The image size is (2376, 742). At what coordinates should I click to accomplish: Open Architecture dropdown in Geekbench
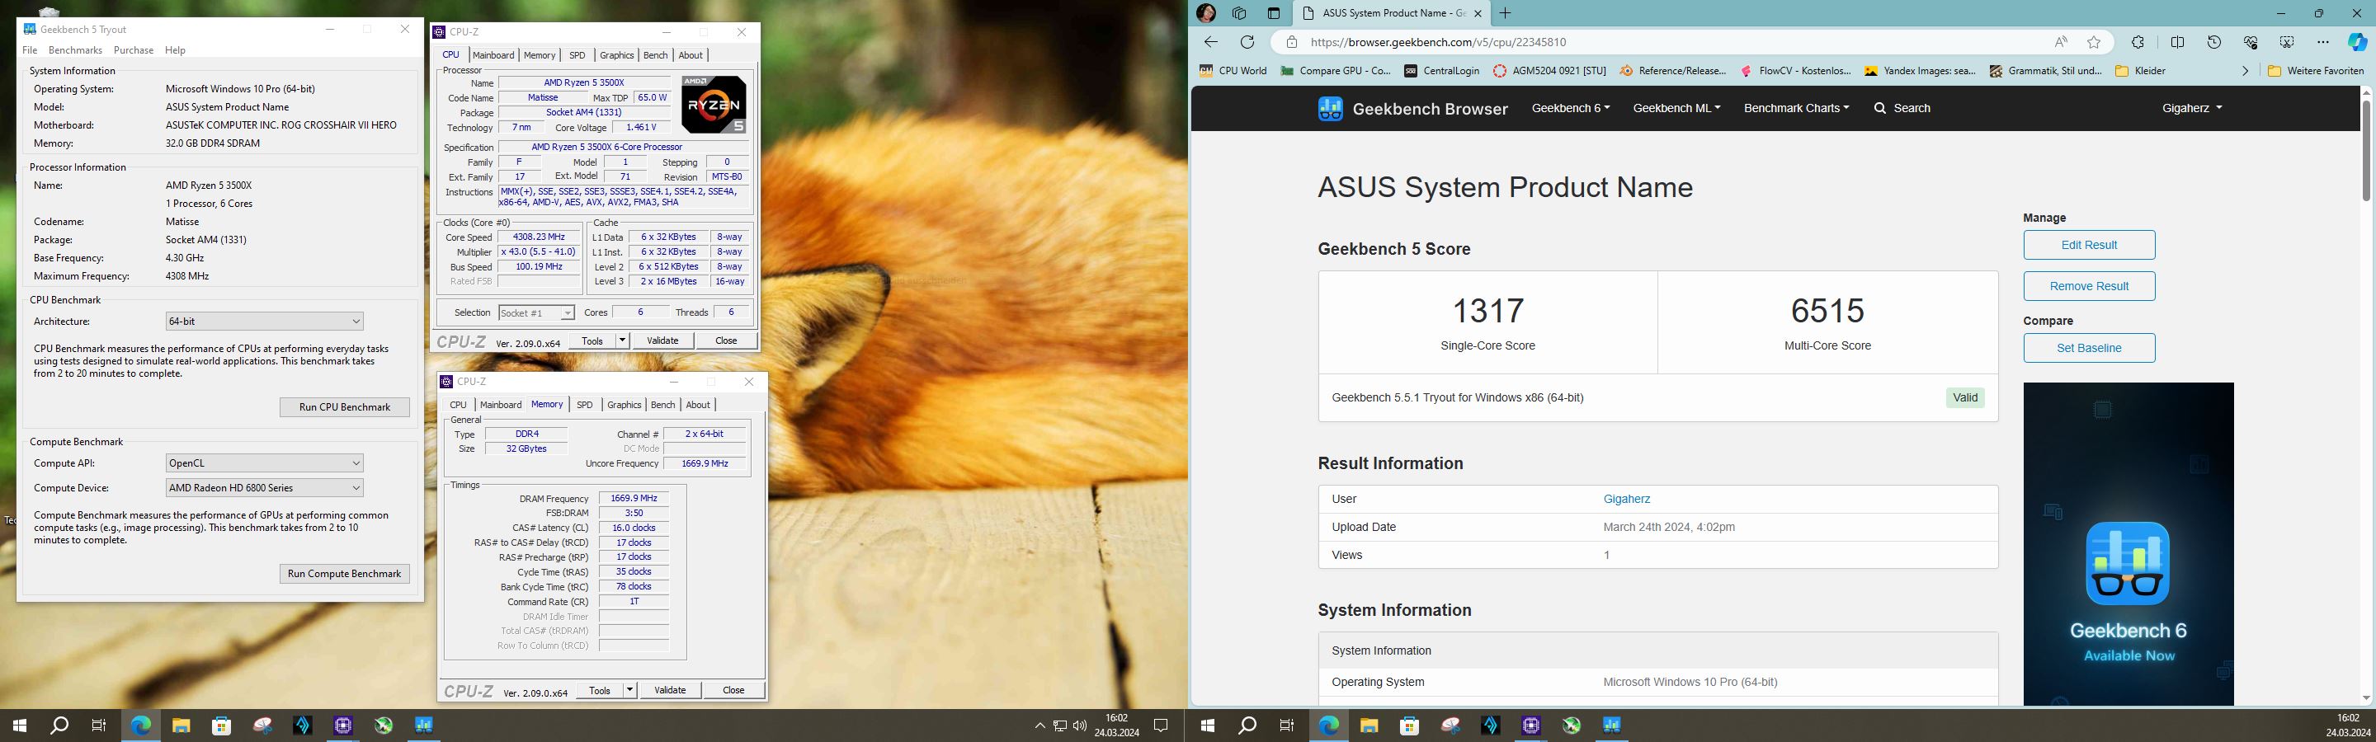coord(264,321)
